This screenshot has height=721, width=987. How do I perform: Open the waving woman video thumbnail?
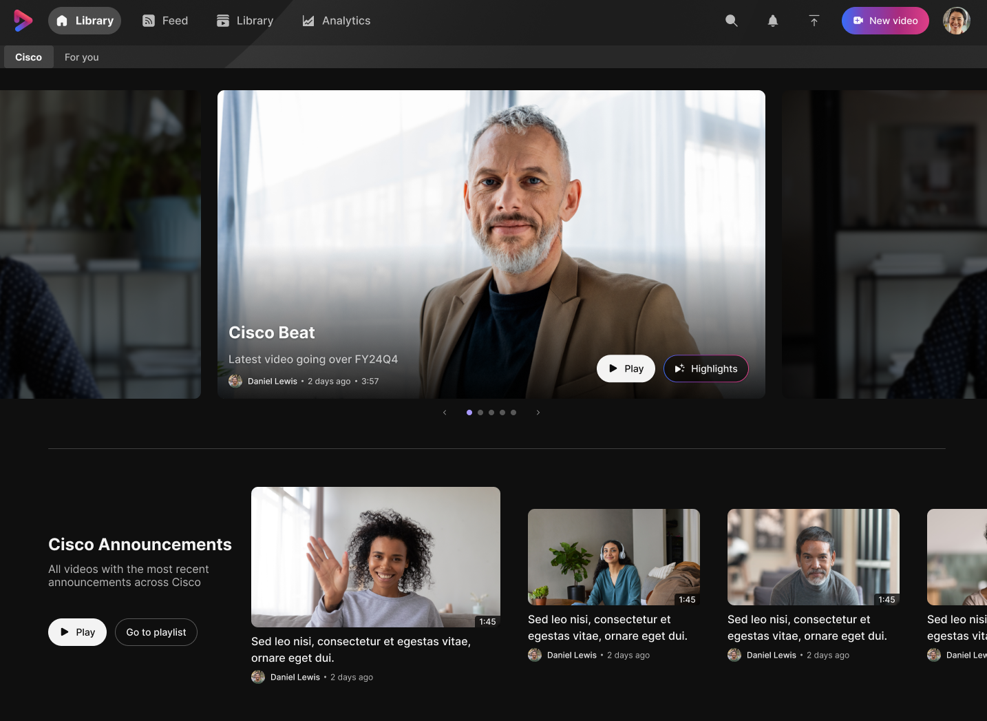(376, 557)
